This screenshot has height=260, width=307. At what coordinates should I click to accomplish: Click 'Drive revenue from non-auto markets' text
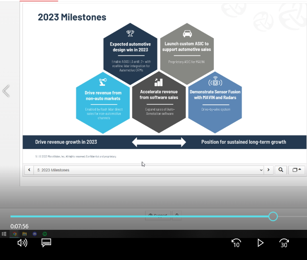(103, 96)
